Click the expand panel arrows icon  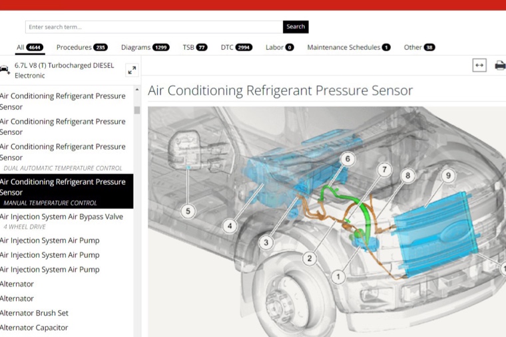click(x=132, y=70)
